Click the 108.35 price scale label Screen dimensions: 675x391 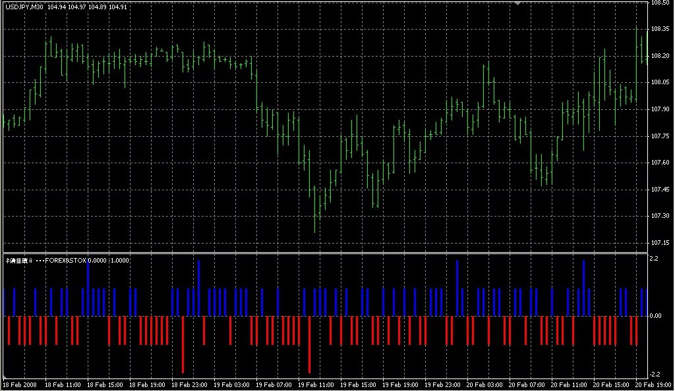click(660, 29)
